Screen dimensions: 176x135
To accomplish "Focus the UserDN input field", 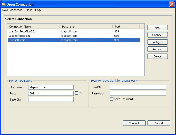I will point(138,87).
